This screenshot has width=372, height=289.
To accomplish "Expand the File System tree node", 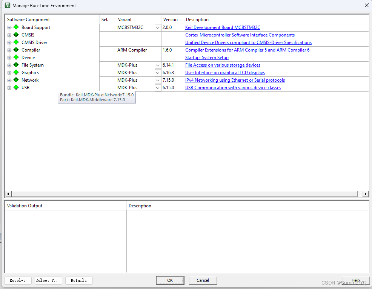I will [x=9, y=65].
